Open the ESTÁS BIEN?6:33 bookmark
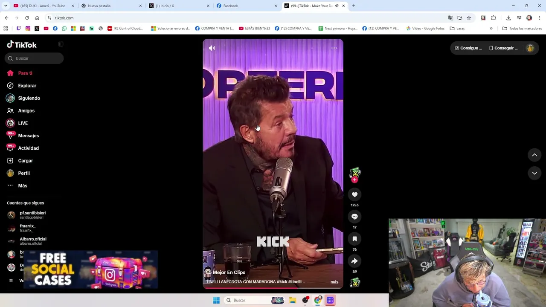 pyautogui.click(x=254, y=29)
